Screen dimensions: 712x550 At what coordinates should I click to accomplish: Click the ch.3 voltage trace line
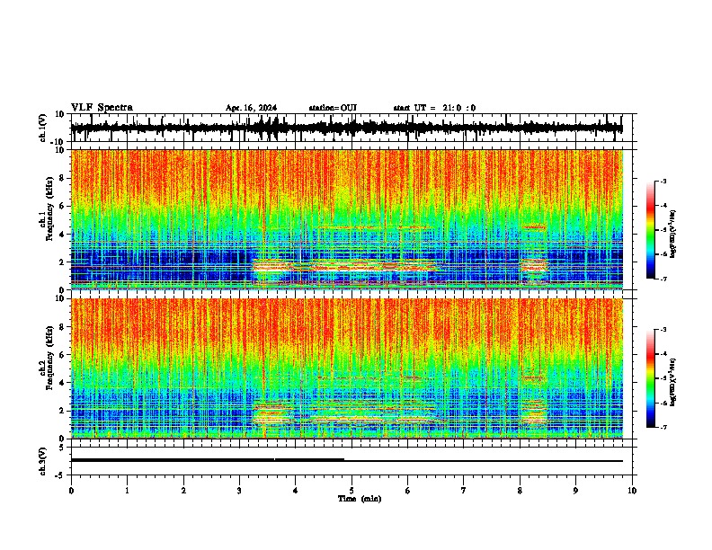[346, 461]
